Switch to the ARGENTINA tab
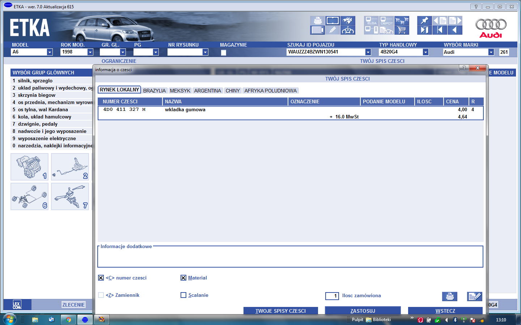This screenshot has height=325, width=521. click(208, 91)
